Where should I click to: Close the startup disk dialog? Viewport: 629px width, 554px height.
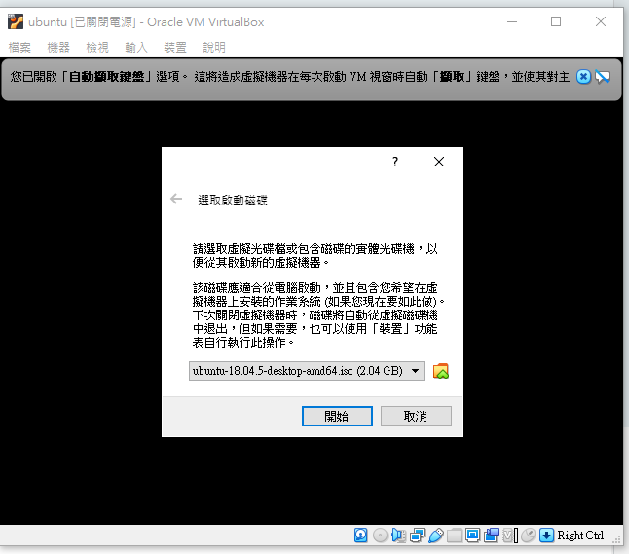pos(439,162)
